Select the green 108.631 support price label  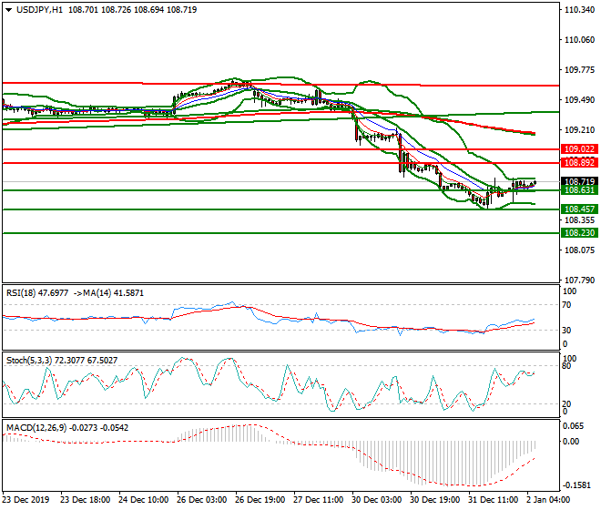[579, 190]
